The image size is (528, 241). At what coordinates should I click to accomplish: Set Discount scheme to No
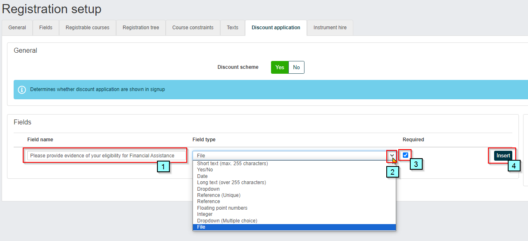point(296,68)
